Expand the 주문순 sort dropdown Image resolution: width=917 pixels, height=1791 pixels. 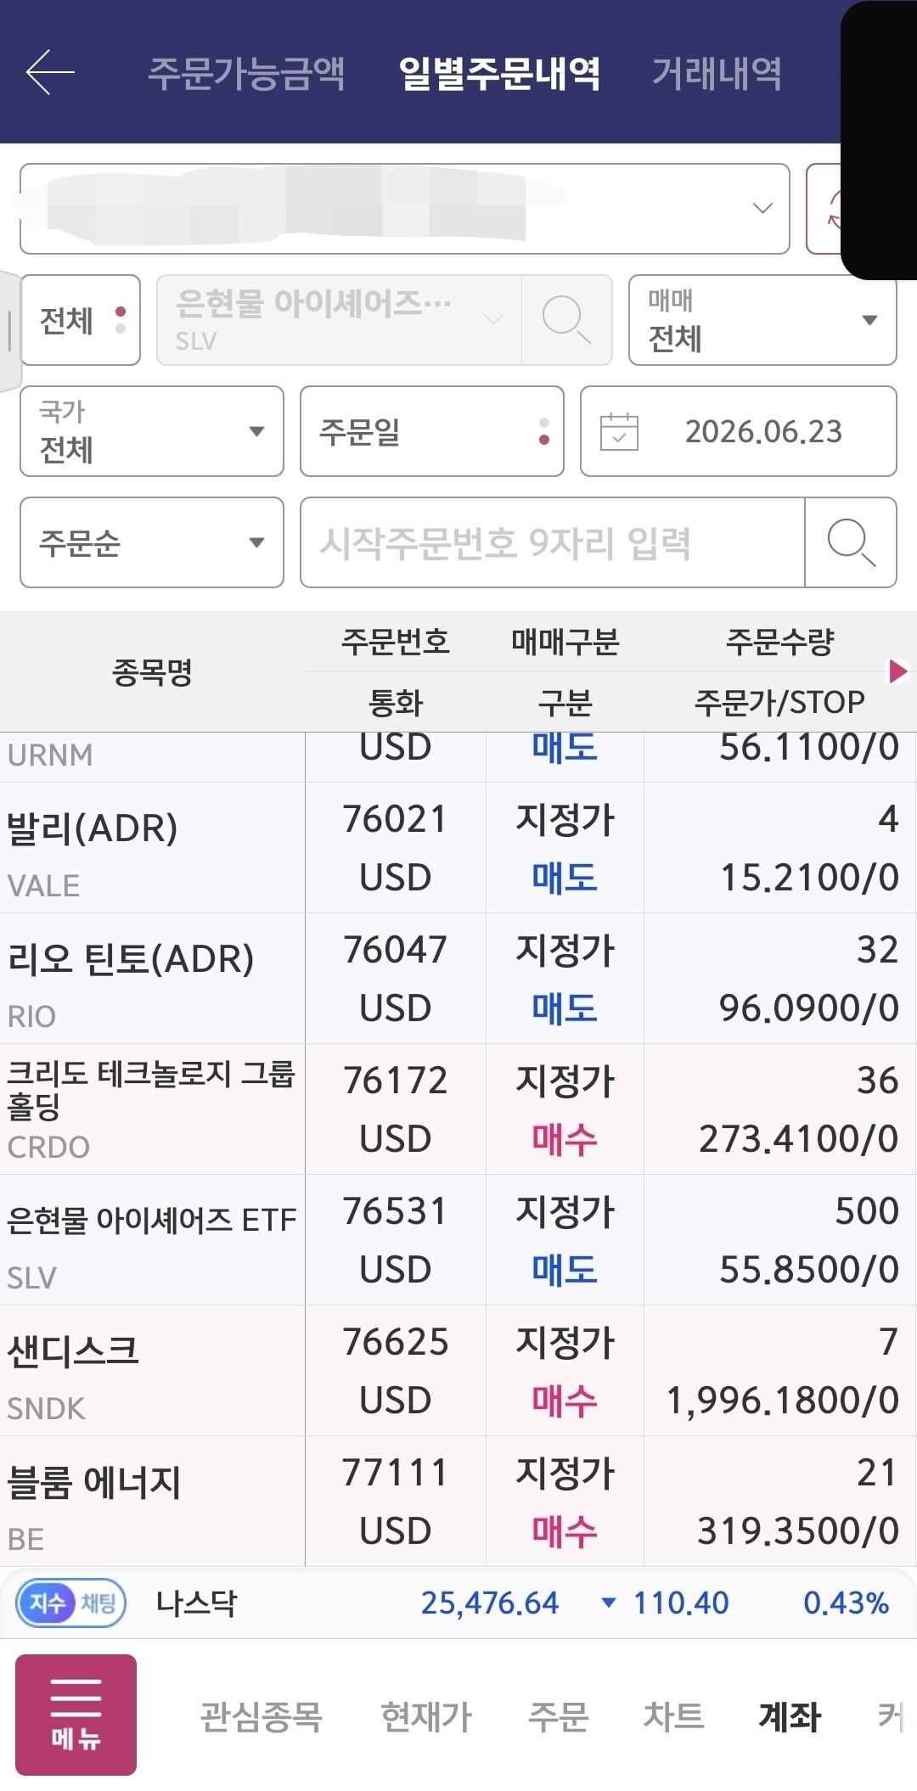(152, 542)
